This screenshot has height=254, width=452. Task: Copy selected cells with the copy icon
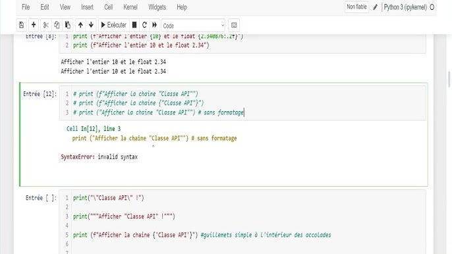point(57,25)
